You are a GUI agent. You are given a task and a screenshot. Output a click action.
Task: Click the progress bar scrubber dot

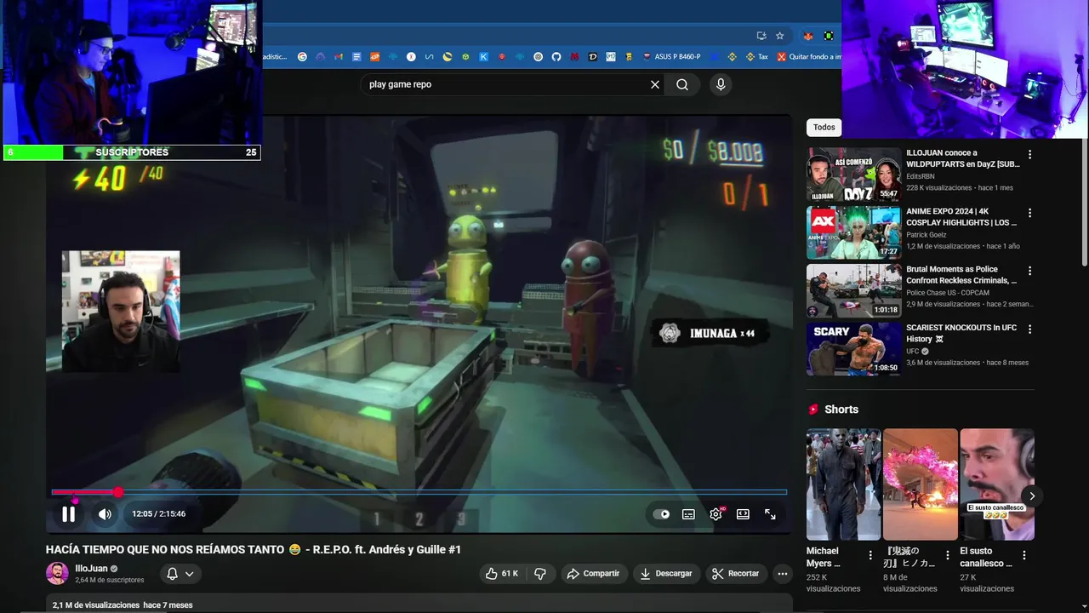[118, 492]
